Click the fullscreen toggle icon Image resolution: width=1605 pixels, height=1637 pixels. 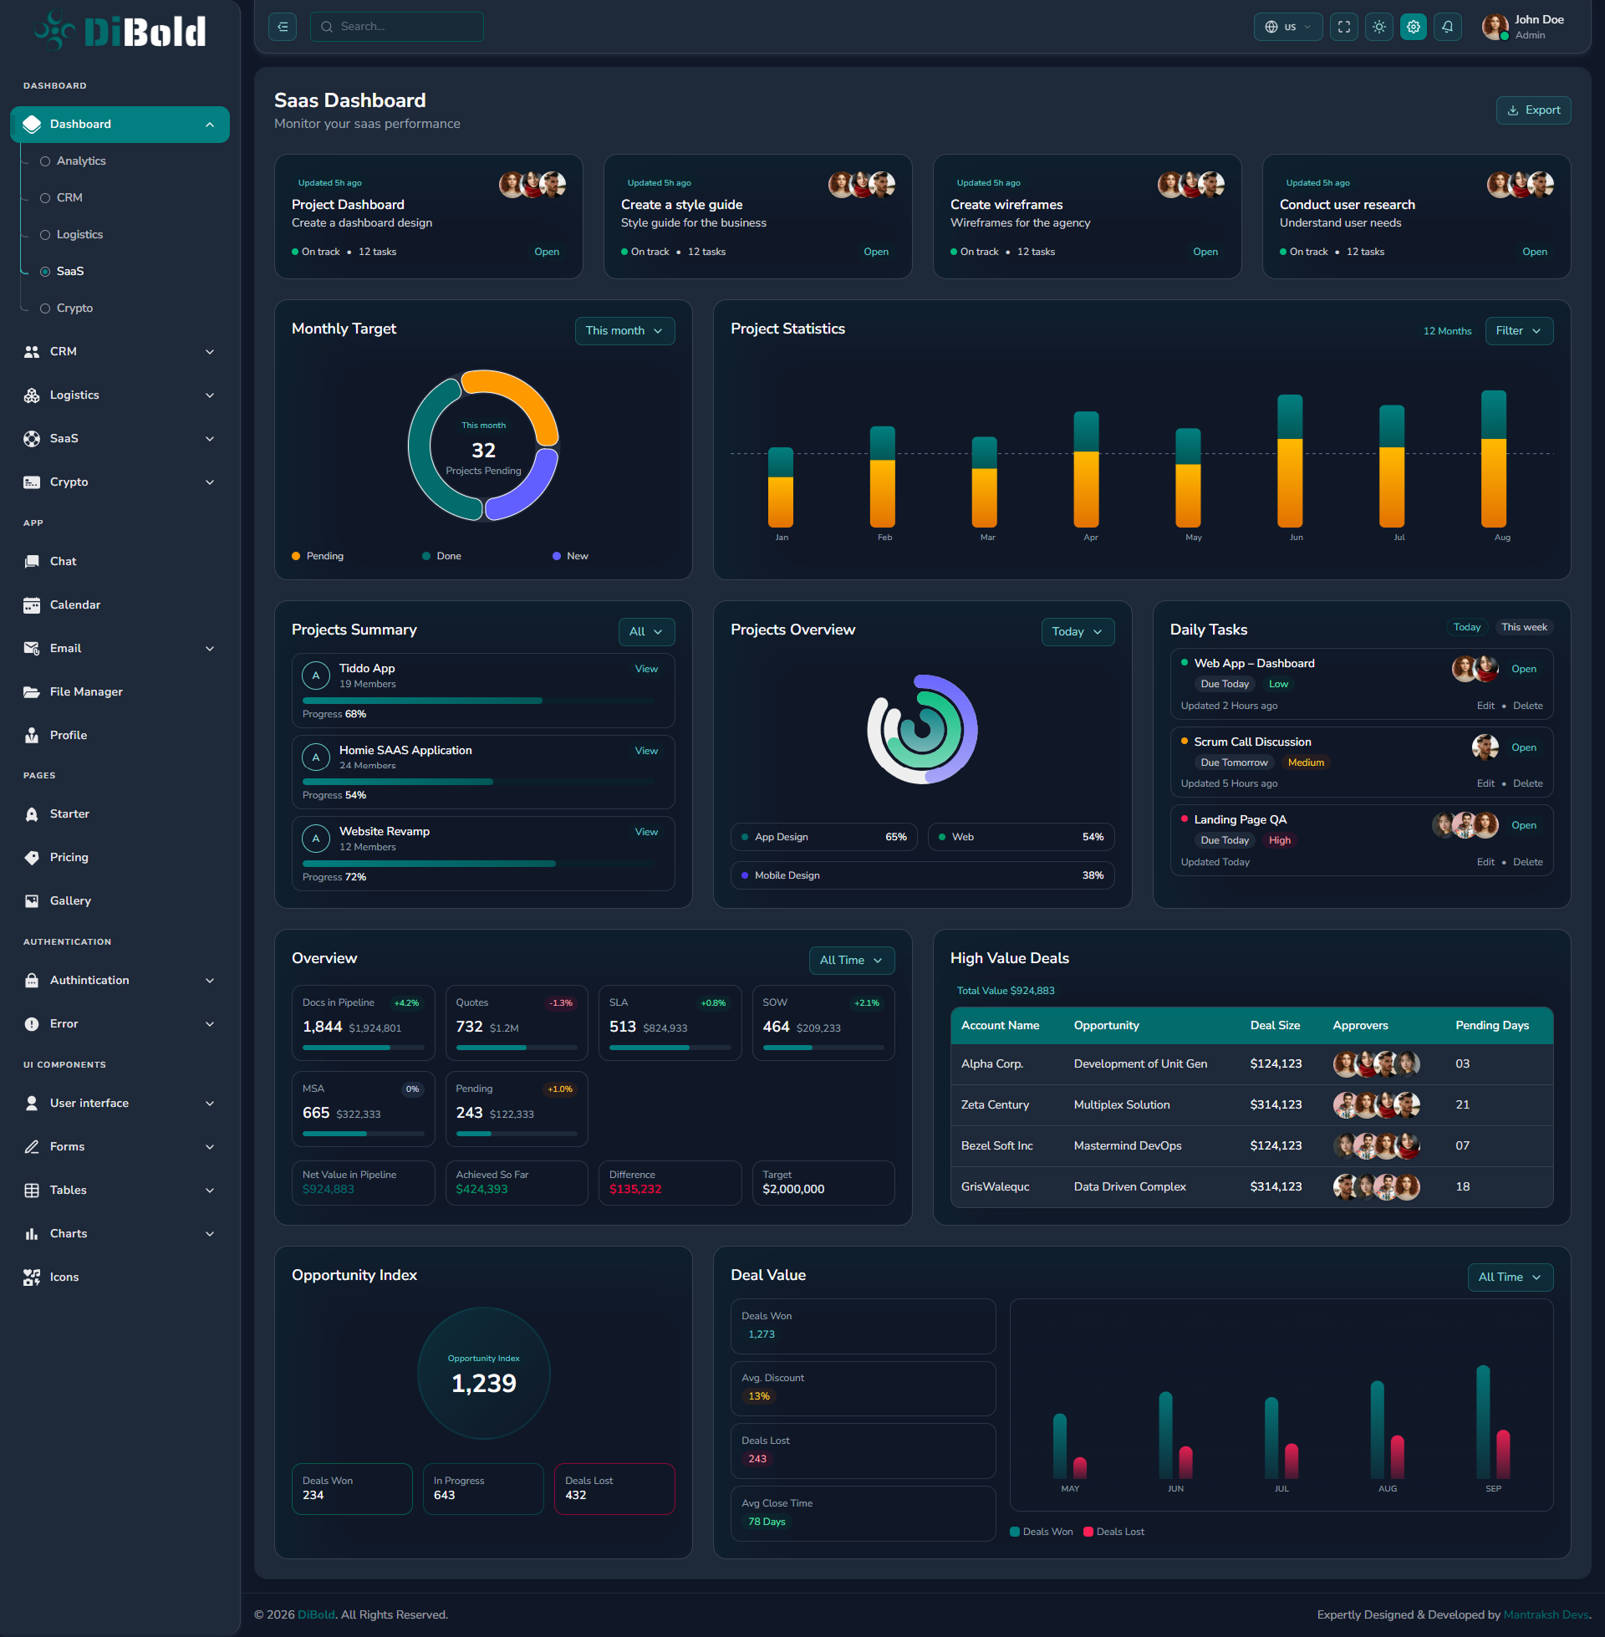[x=1343, y=27]
